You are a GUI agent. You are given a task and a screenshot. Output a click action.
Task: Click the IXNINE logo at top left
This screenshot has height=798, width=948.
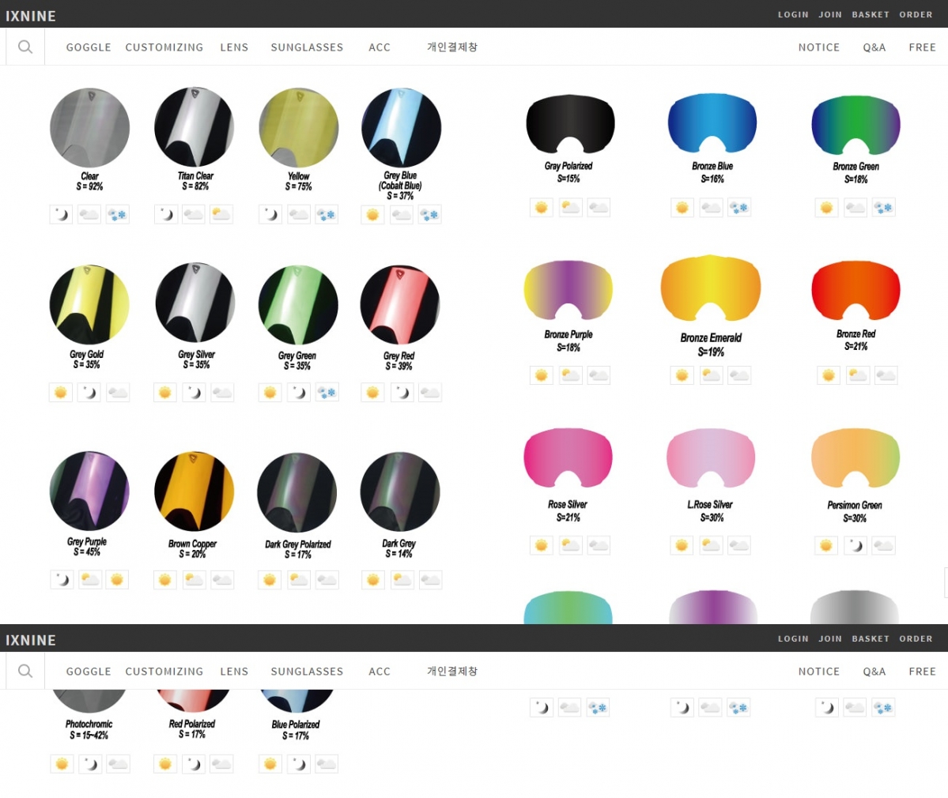31,15
